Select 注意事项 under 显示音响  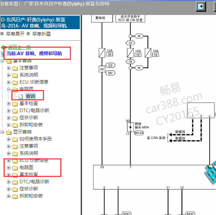click(x=29, y=146)
